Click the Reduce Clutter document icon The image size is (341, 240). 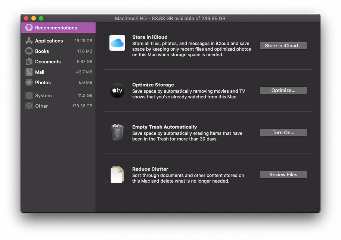point(117,175)
